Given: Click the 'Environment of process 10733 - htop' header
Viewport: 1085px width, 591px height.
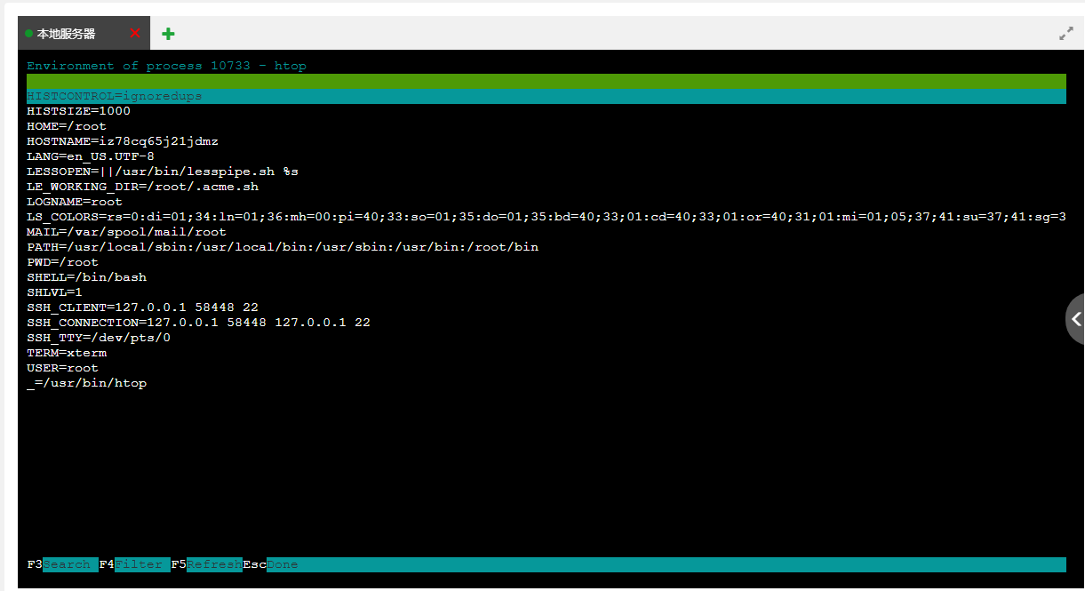Looking at the screenshot, I should click(x=166, y=66).
